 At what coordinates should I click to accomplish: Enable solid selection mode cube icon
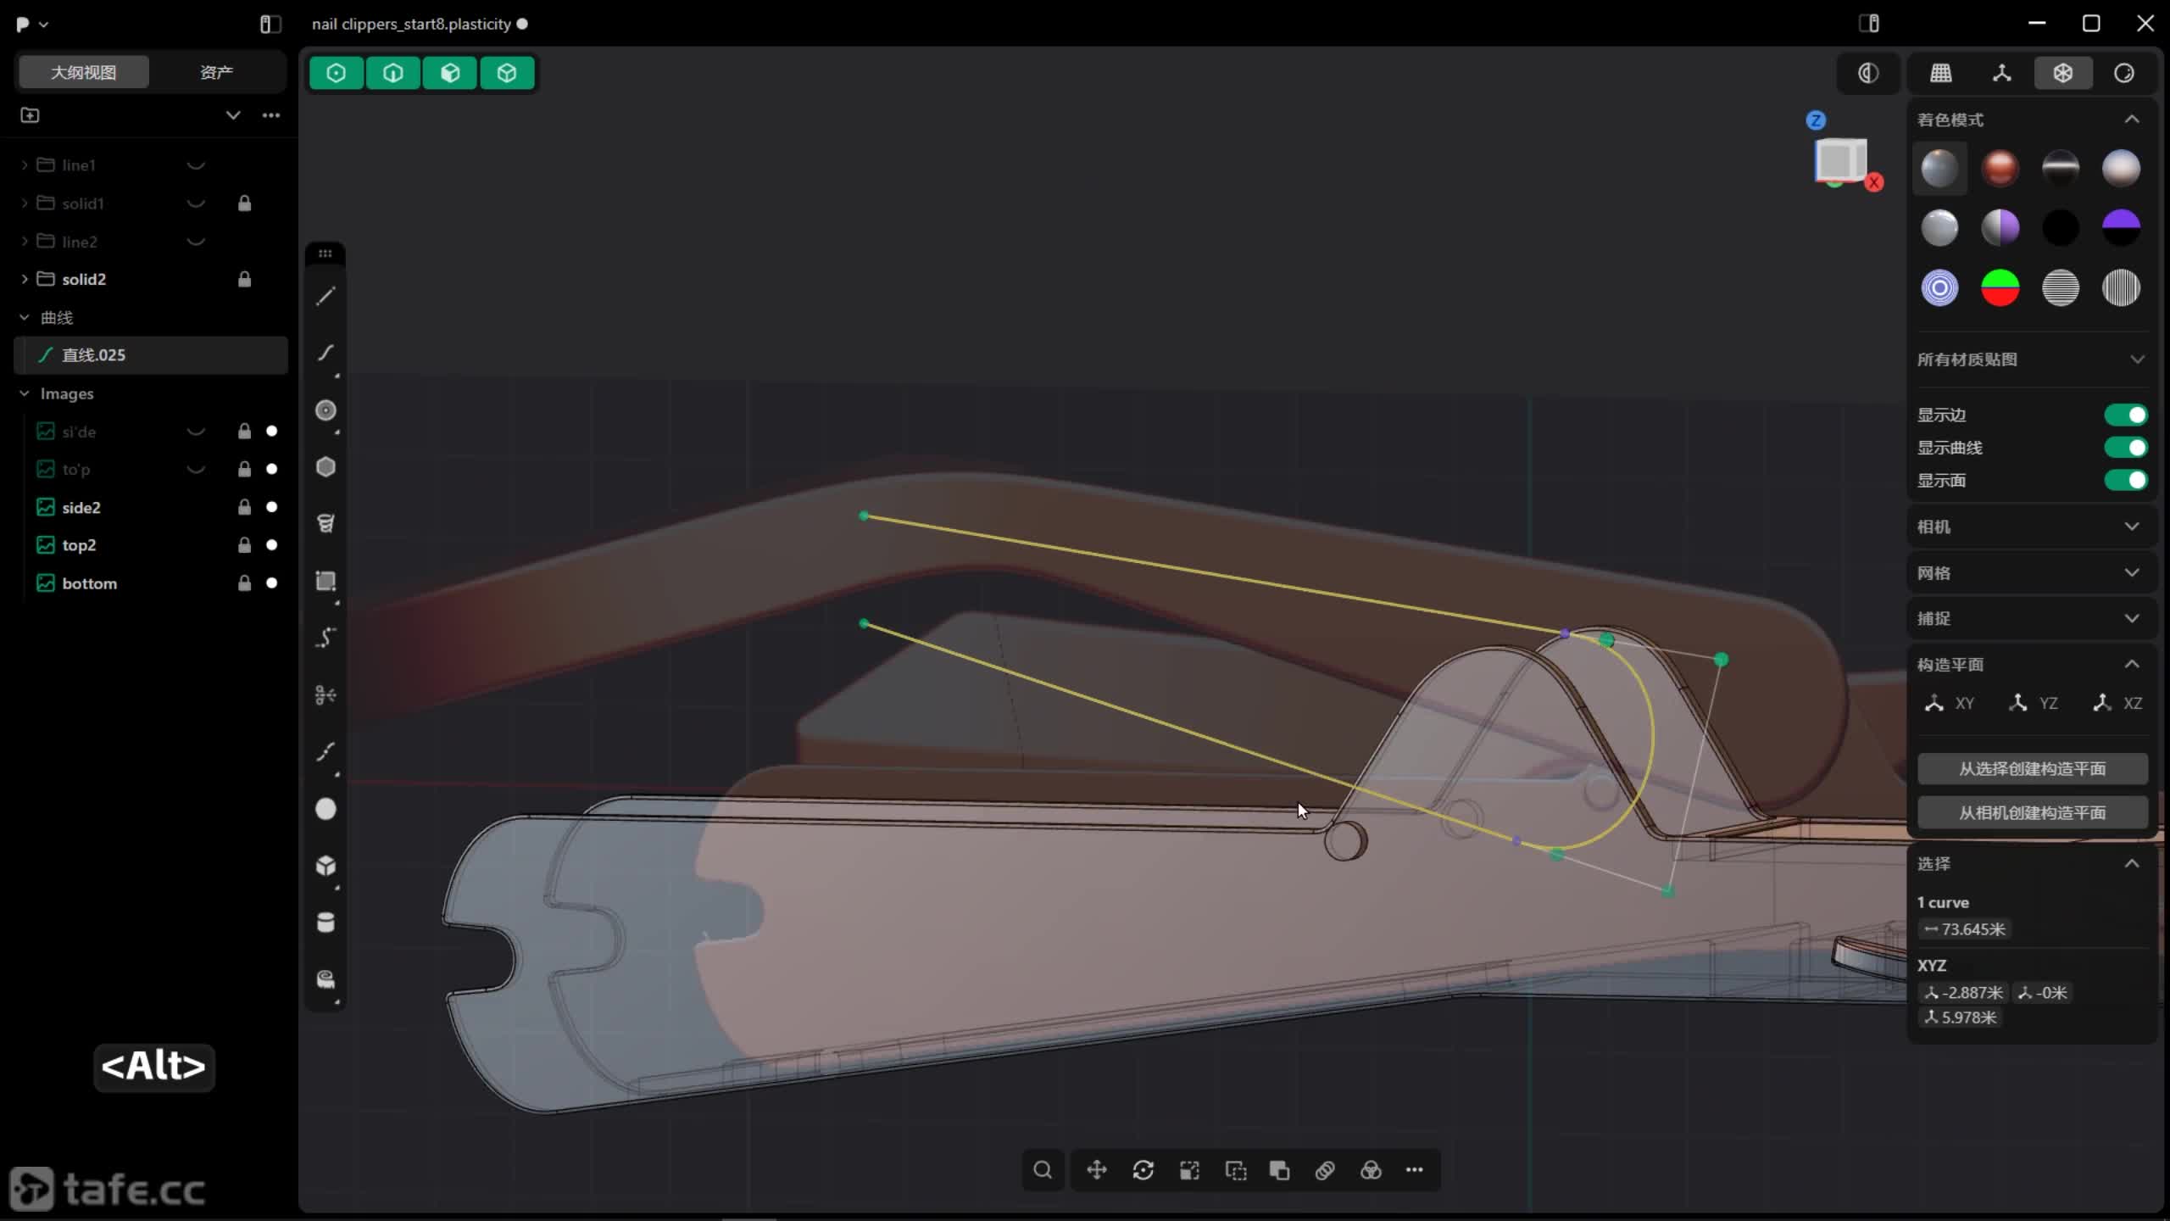coord(507,73)
